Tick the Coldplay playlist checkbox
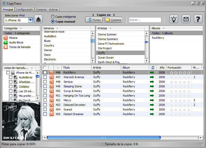206x148 pixels. [x=11, y=87]
